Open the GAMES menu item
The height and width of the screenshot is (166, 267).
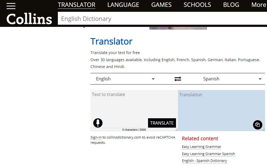tap(161, 5)
